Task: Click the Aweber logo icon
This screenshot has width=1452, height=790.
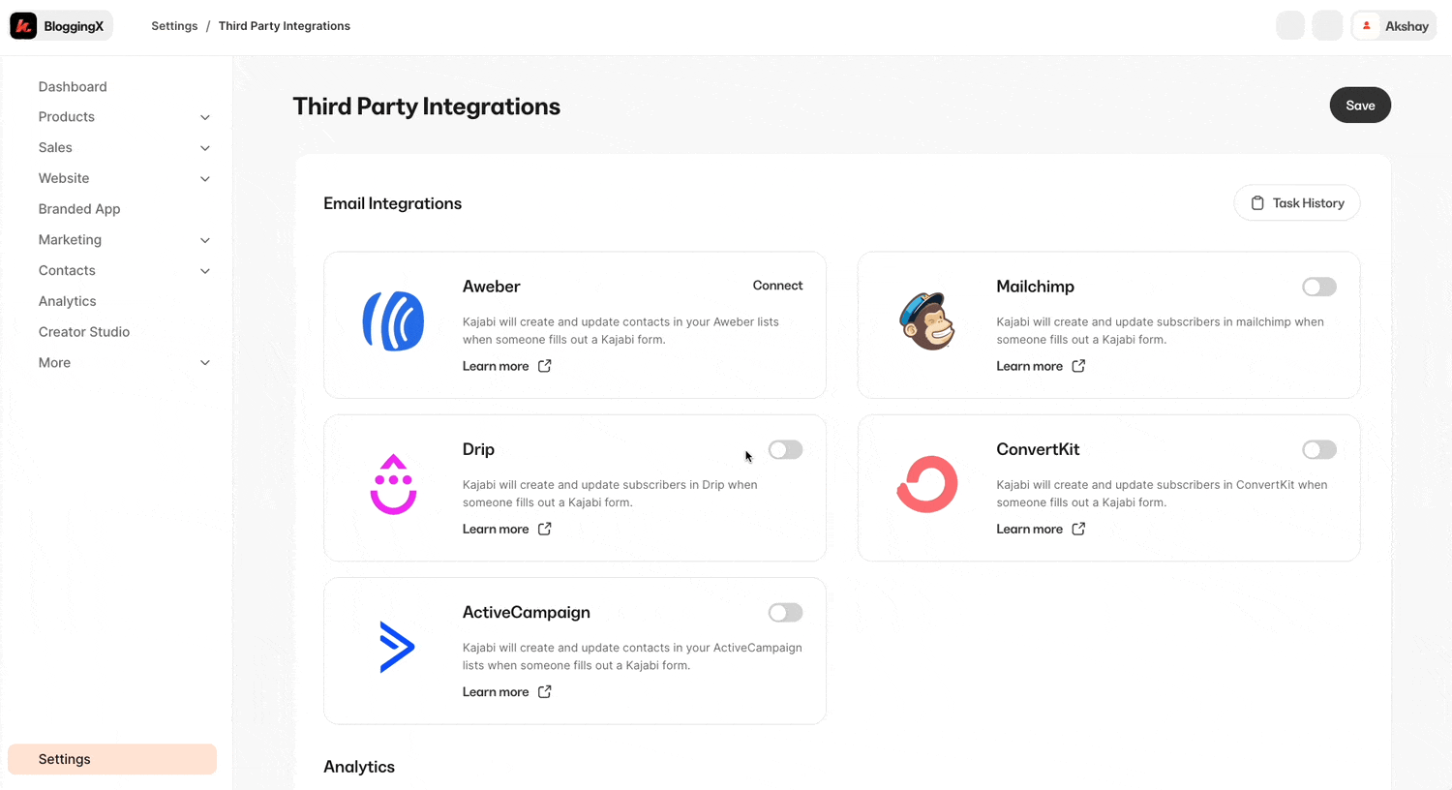Action: coord(393,320)
